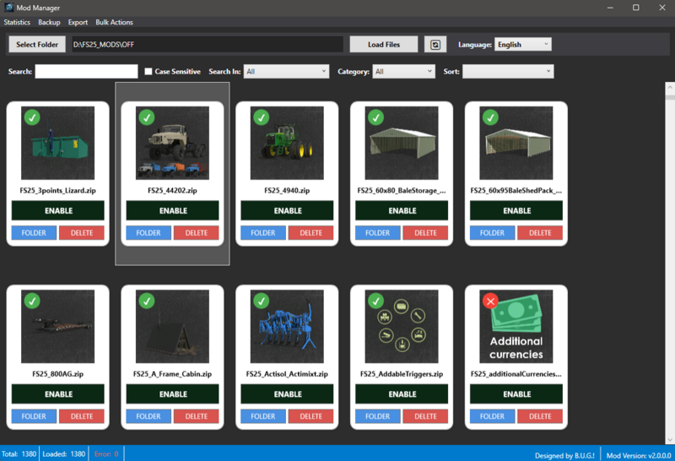
Task: Expand the Search In dropdown
Action: pos(286,72)
